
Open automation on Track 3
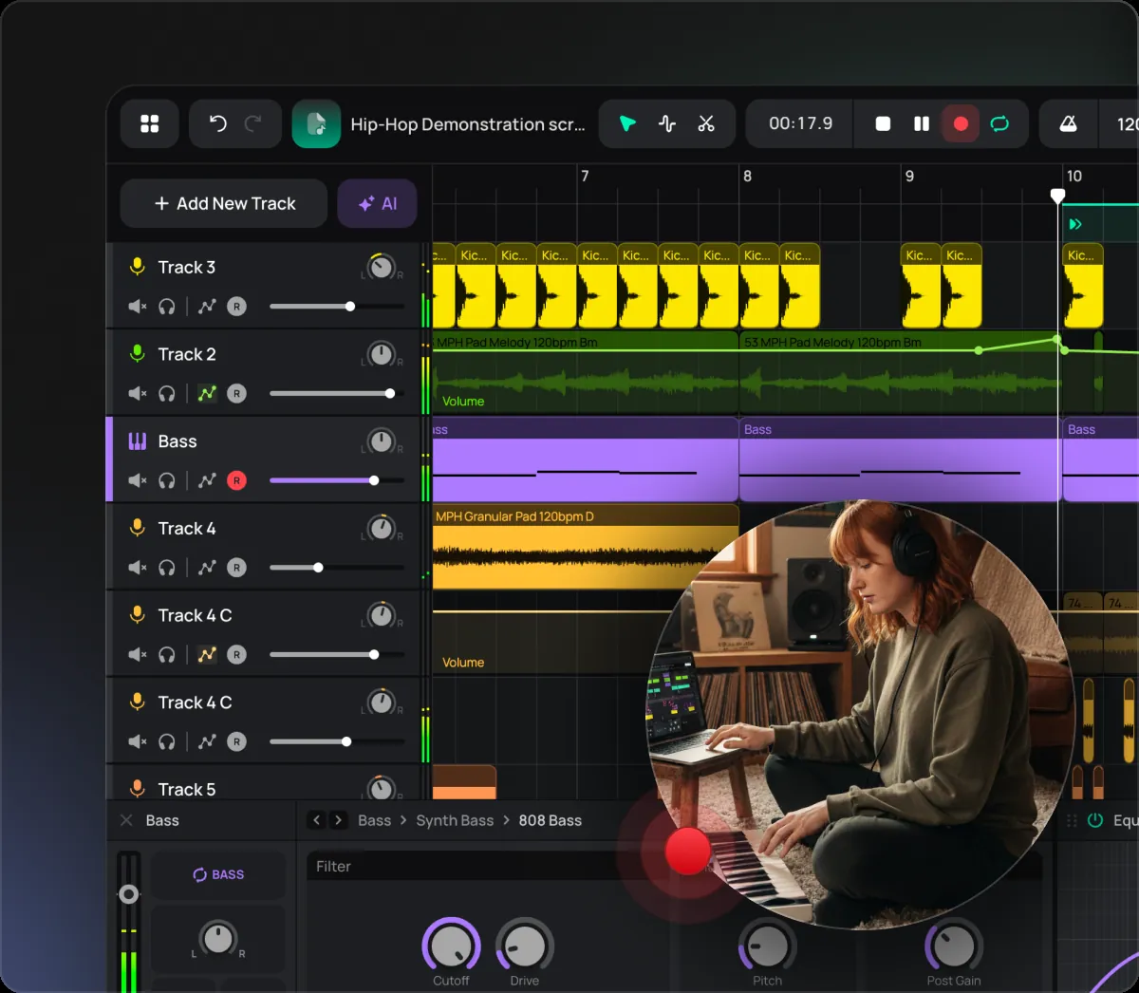207,307
